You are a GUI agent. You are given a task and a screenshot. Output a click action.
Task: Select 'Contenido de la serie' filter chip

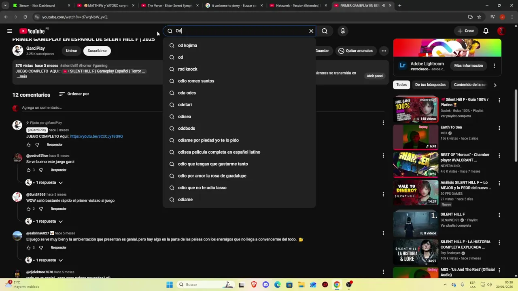pos(470,85)
